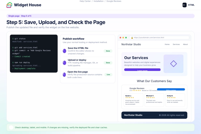Open Sarah J. review card
Screen dimensions: 201x134
133,100
